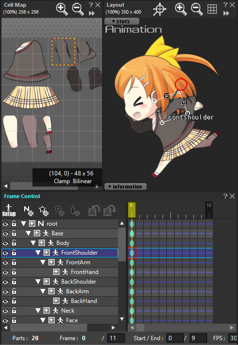Zoom out on the Cell Map panel
The width and height of the screenshot is (238, 345).
pos(78,9)
